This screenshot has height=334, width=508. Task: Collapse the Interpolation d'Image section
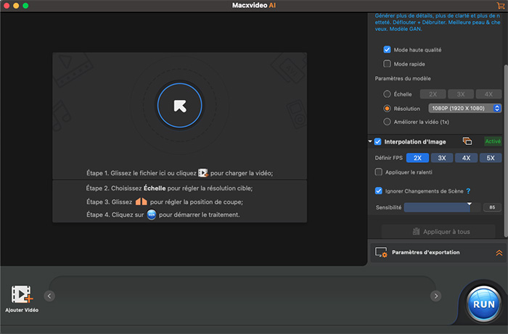pos(370,141)
